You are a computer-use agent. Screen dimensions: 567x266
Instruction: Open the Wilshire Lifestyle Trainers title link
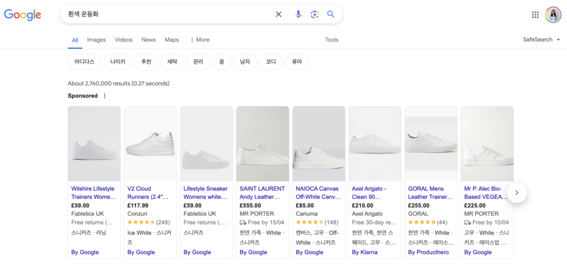tap(93, 193)
